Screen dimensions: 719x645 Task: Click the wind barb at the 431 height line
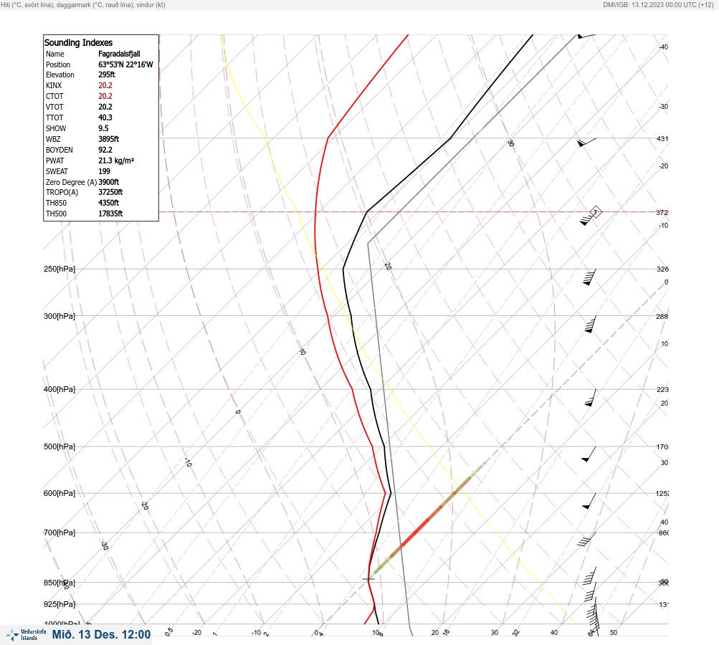click(586, 143)
